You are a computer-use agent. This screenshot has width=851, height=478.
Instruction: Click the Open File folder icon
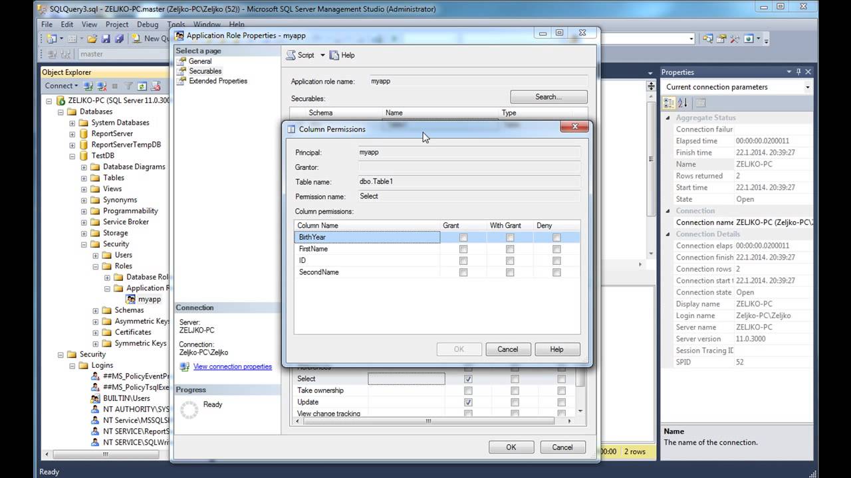coord(92,39)
